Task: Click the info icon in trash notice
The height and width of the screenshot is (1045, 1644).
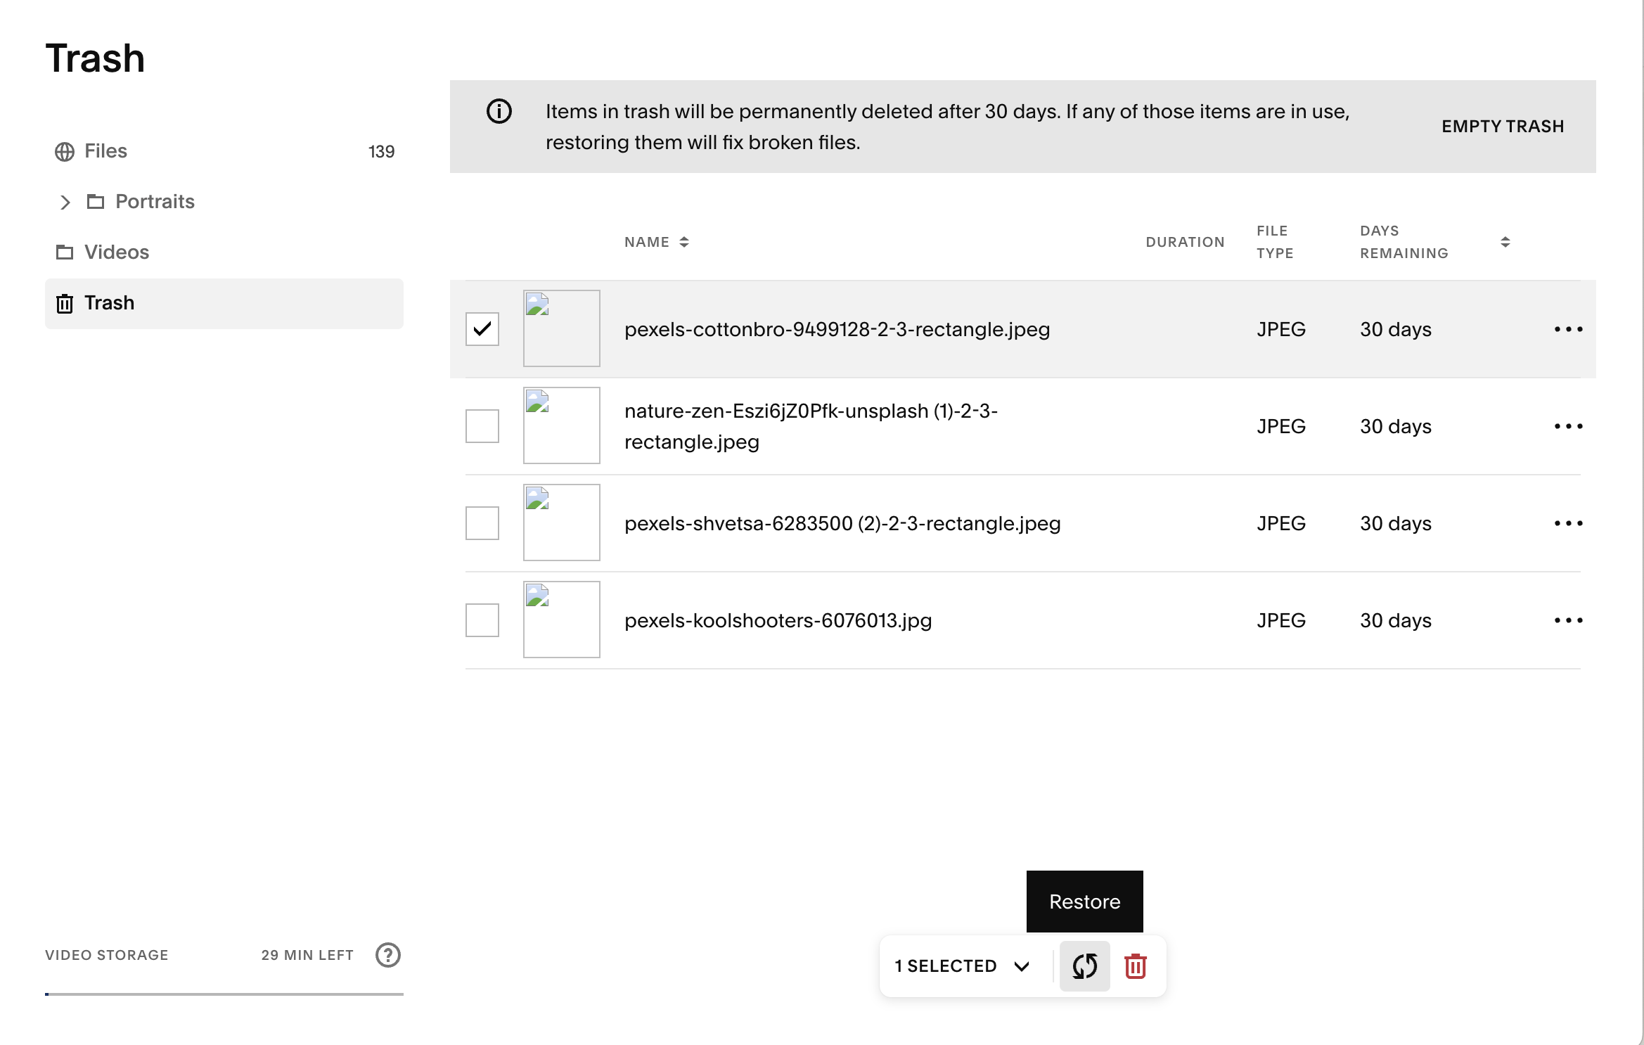Action: click(499, 111)
